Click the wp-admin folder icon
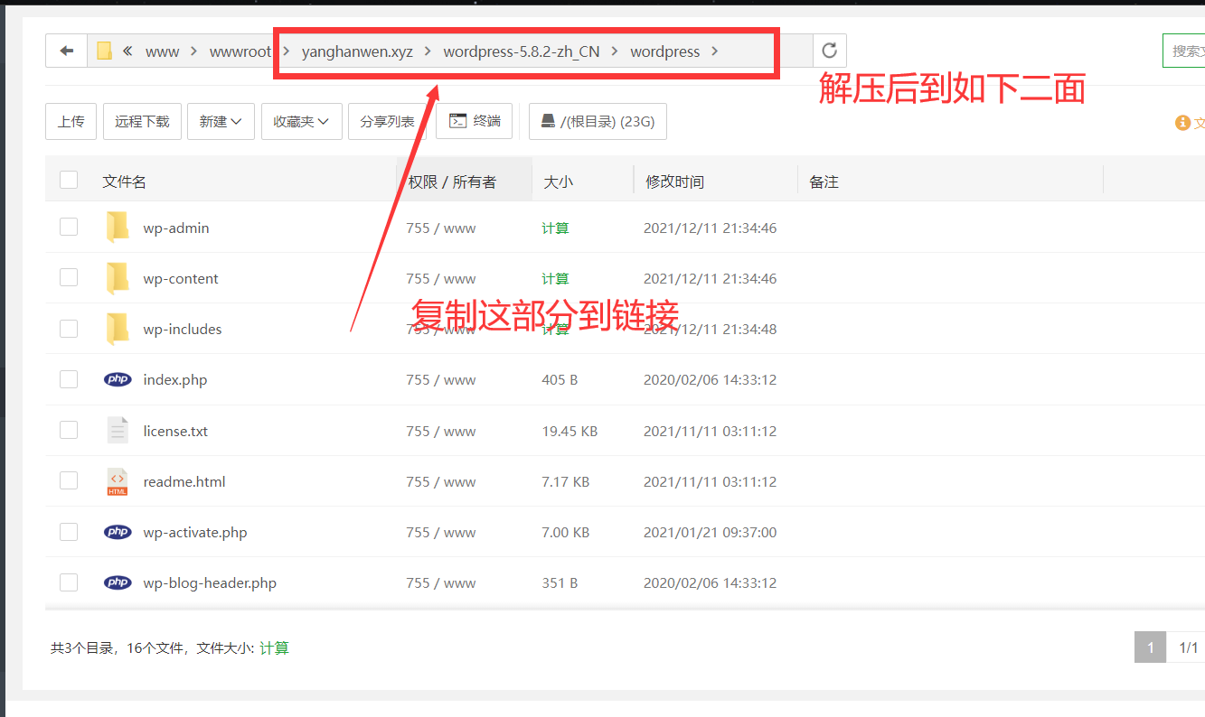1205x717 pixels. [x=118, y=228]
